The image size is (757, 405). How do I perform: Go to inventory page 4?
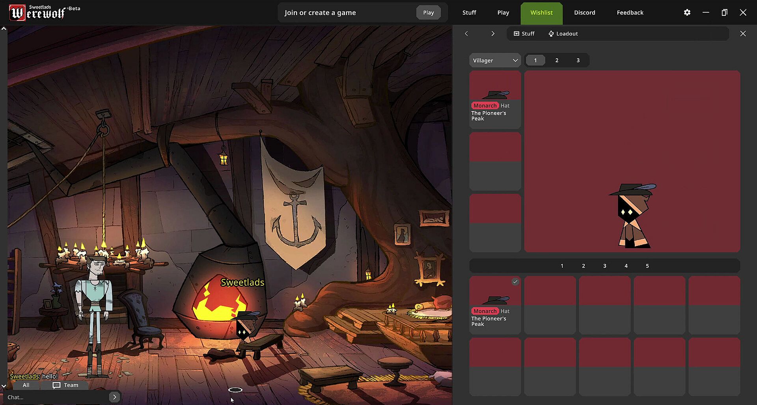[626, 266]
